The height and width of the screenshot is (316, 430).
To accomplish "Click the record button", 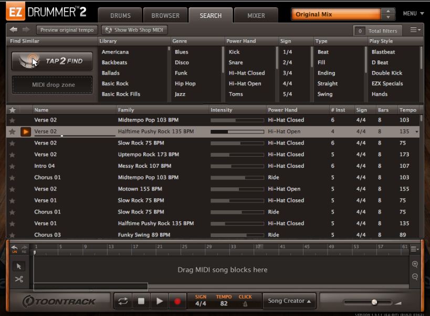I will [x=177, y=301].
